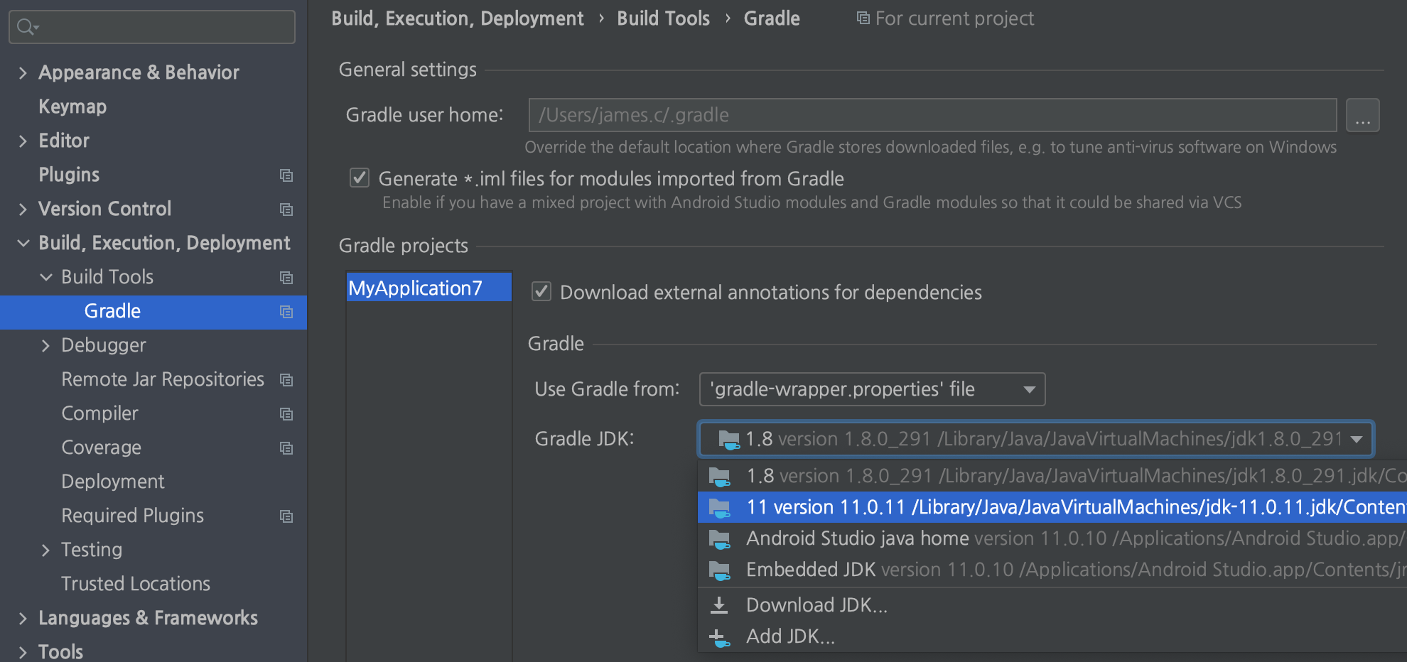Click project-level icon beside Coverage
The image size is (1407, 662).
click(286, 447)
